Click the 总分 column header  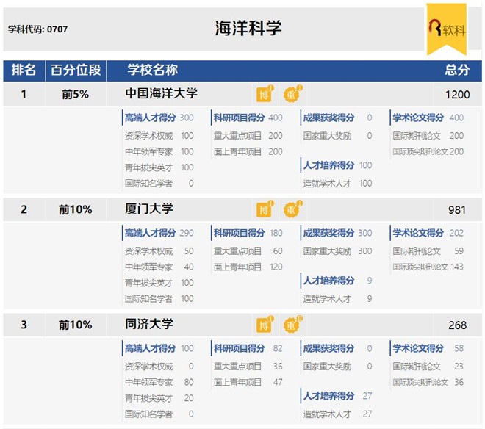click(457, 70)
